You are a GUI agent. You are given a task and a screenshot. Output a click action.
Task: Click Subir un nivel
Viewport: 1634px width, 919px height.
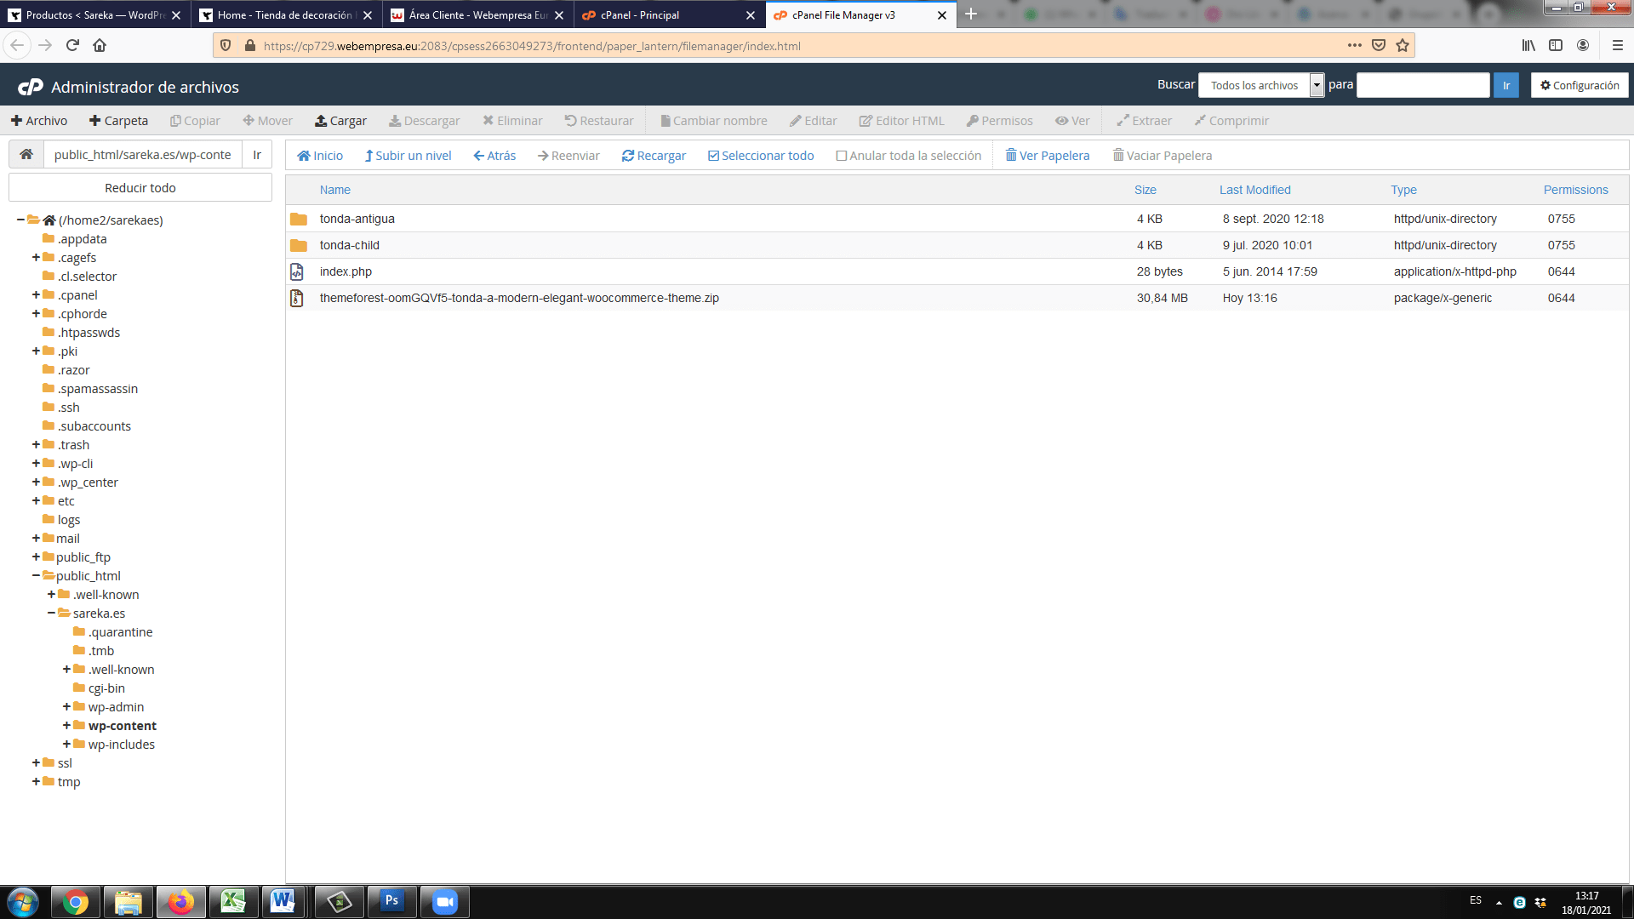408,156
